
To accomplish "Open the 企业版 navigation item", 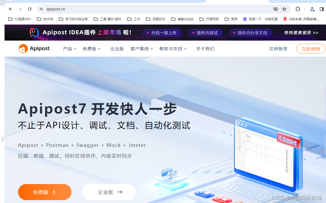I will 117,49.
